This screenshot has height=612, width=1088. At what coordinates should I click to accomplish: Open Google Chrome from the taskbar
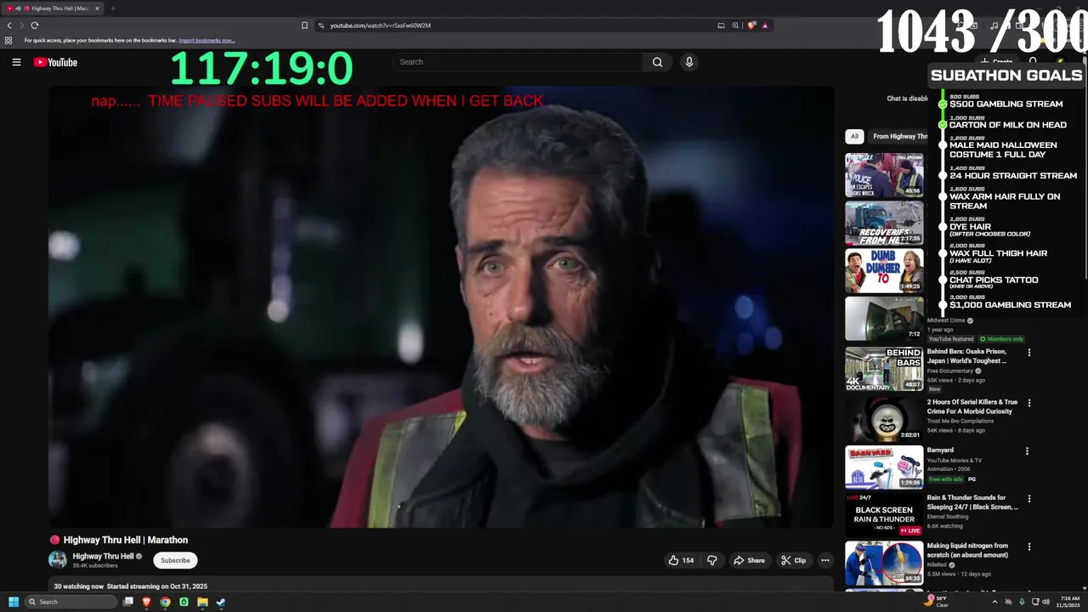[165, 602]
